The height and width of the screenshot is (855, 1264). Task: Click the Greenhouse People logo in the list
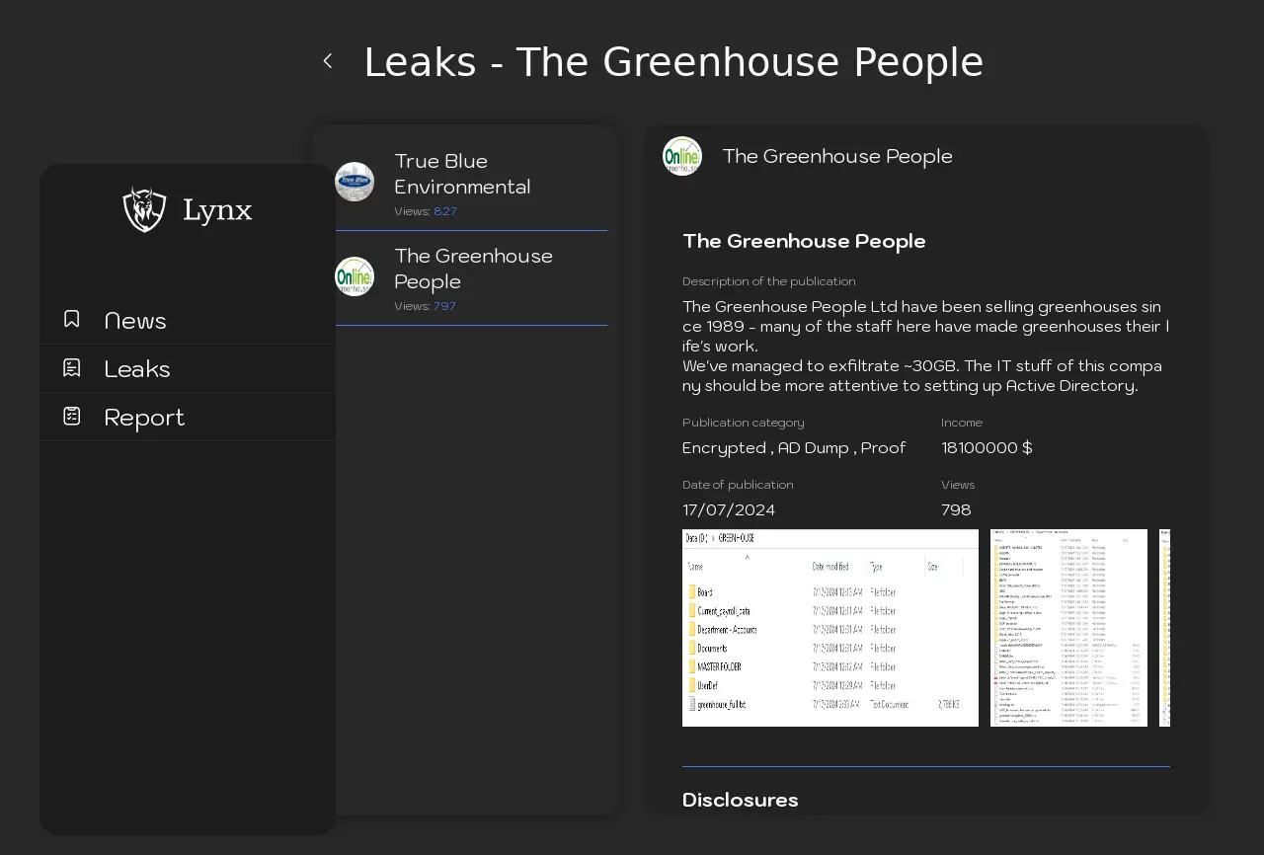pos(355,276)
